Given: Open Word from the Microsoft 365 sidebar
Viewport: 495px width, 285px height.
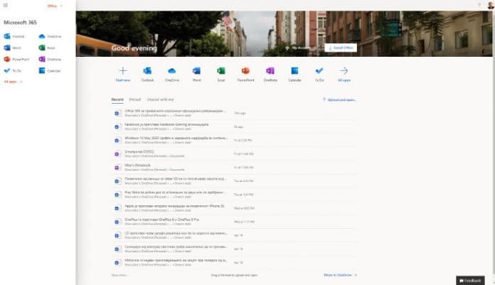Looking at the screenshot, I should 13,48.
